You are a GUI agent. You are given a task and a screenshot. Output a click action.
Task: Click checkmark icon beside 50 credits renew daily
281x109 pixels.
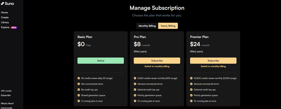79,78
